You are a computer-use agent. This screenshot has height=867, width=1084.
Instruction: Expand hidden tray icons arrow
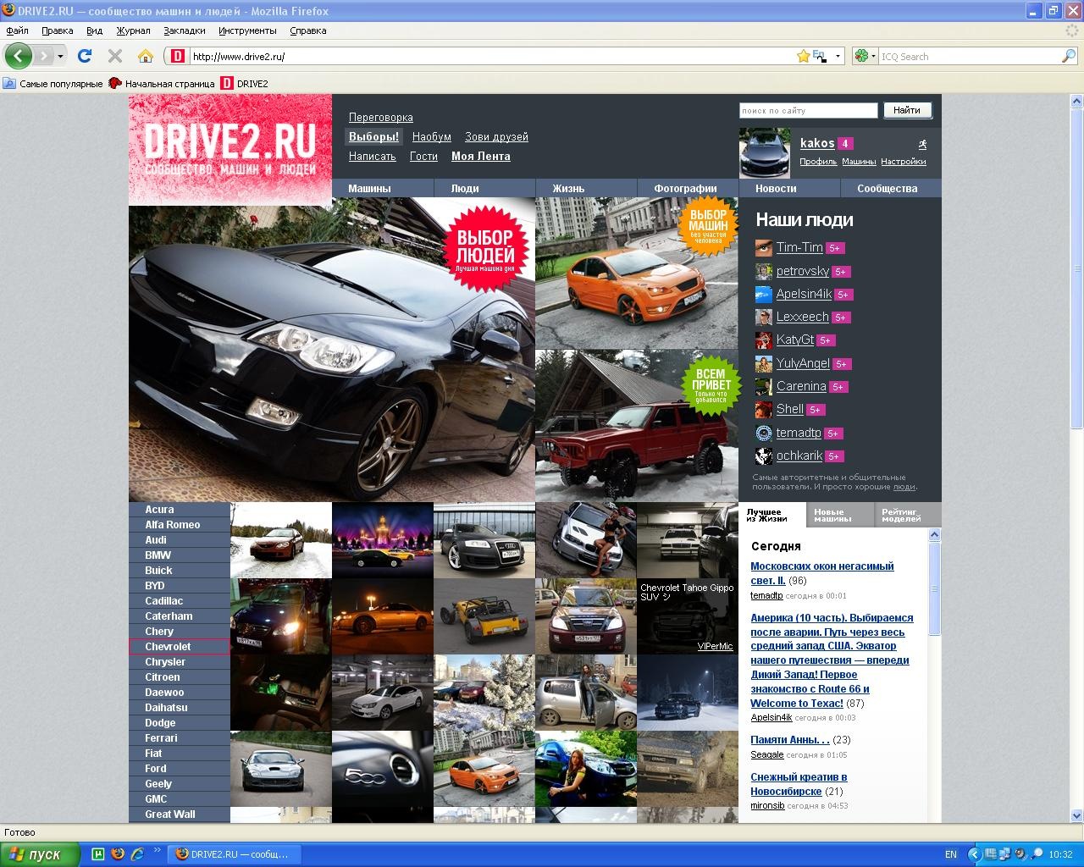coord(974,854)
